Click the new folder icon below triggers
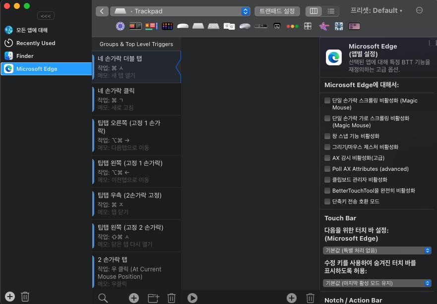Image resolution: width=437 pixels, height=304 pixels. coord(153,298)
